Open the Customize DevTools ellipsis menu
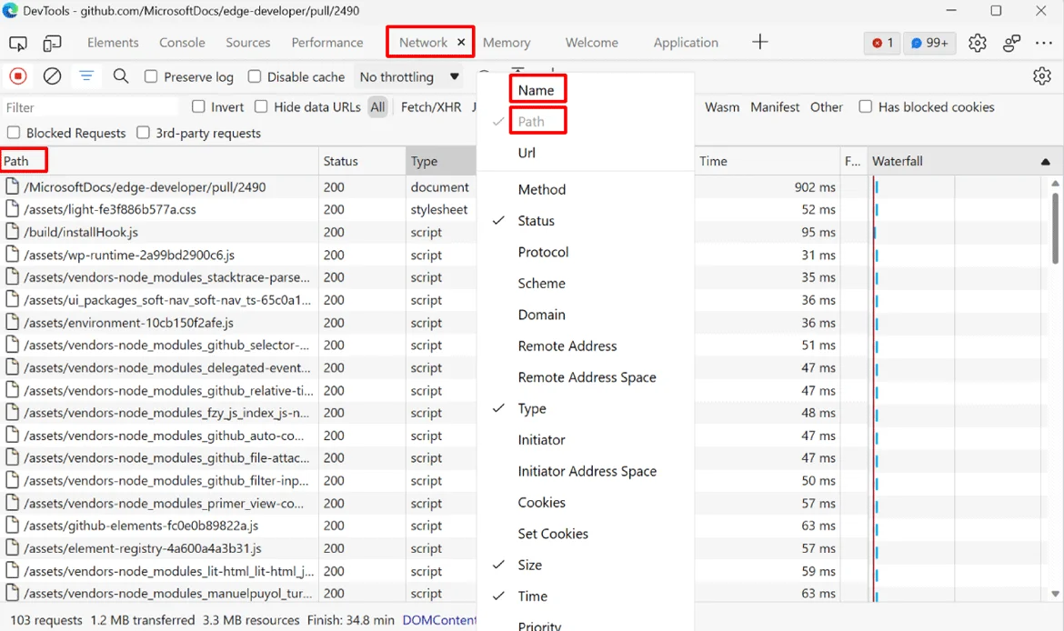This screenshot has height=631, width=1064. 1044,43
